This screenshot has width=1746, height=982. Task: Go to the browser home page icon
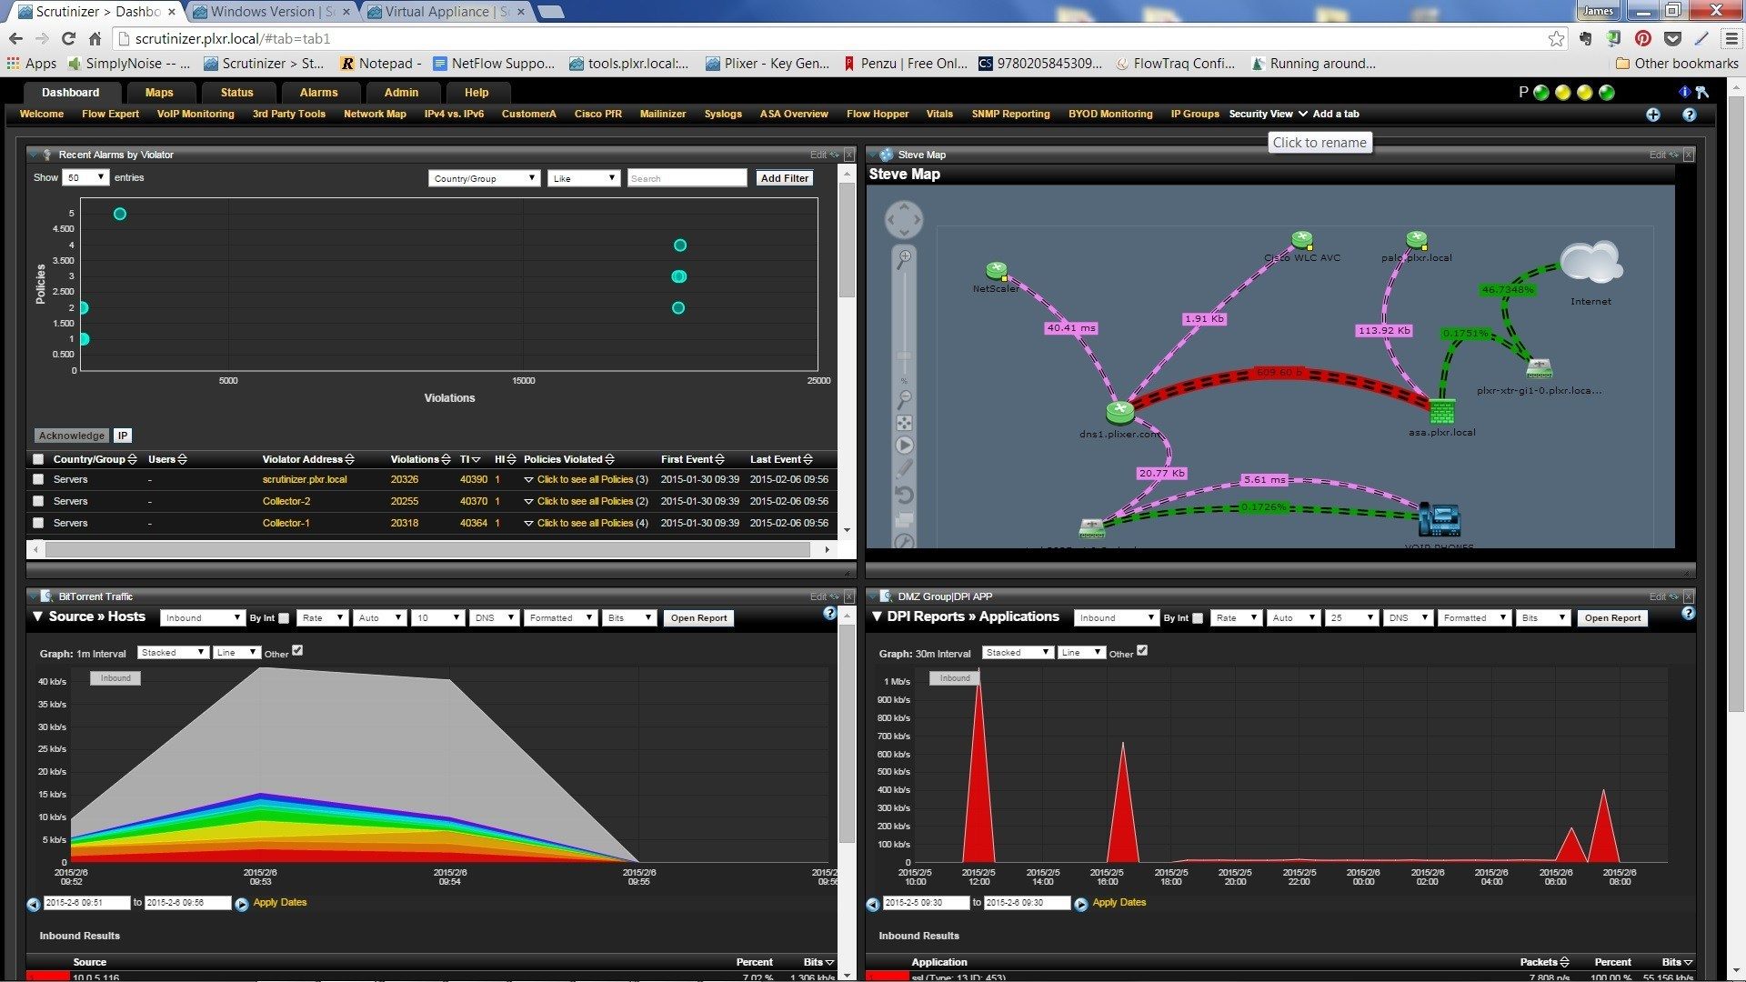[x=95, y=38]
